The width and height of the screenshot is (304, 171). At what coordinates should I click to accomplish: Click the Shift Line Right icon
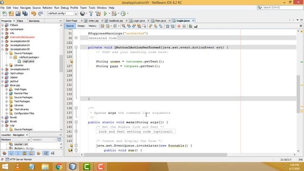pyautogui.click(x=172, y=26)
